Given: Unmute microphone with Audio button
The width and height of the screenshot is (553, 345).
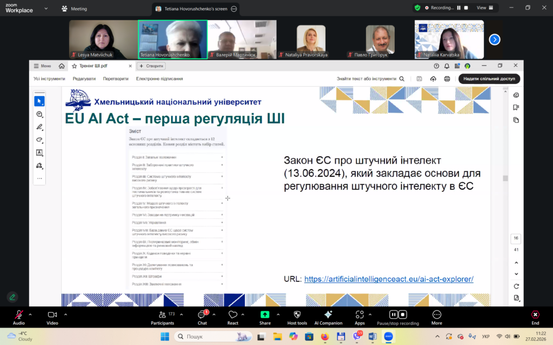Looking at the screenshot, I should tap(19, 316).
